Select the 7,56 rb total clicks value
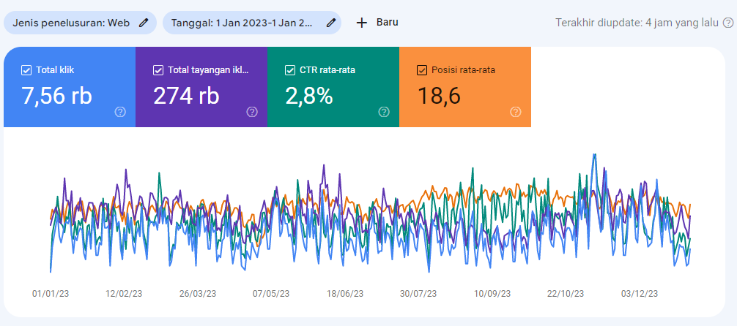This screenshot has height=326, width=737. (x=57, y=96)
